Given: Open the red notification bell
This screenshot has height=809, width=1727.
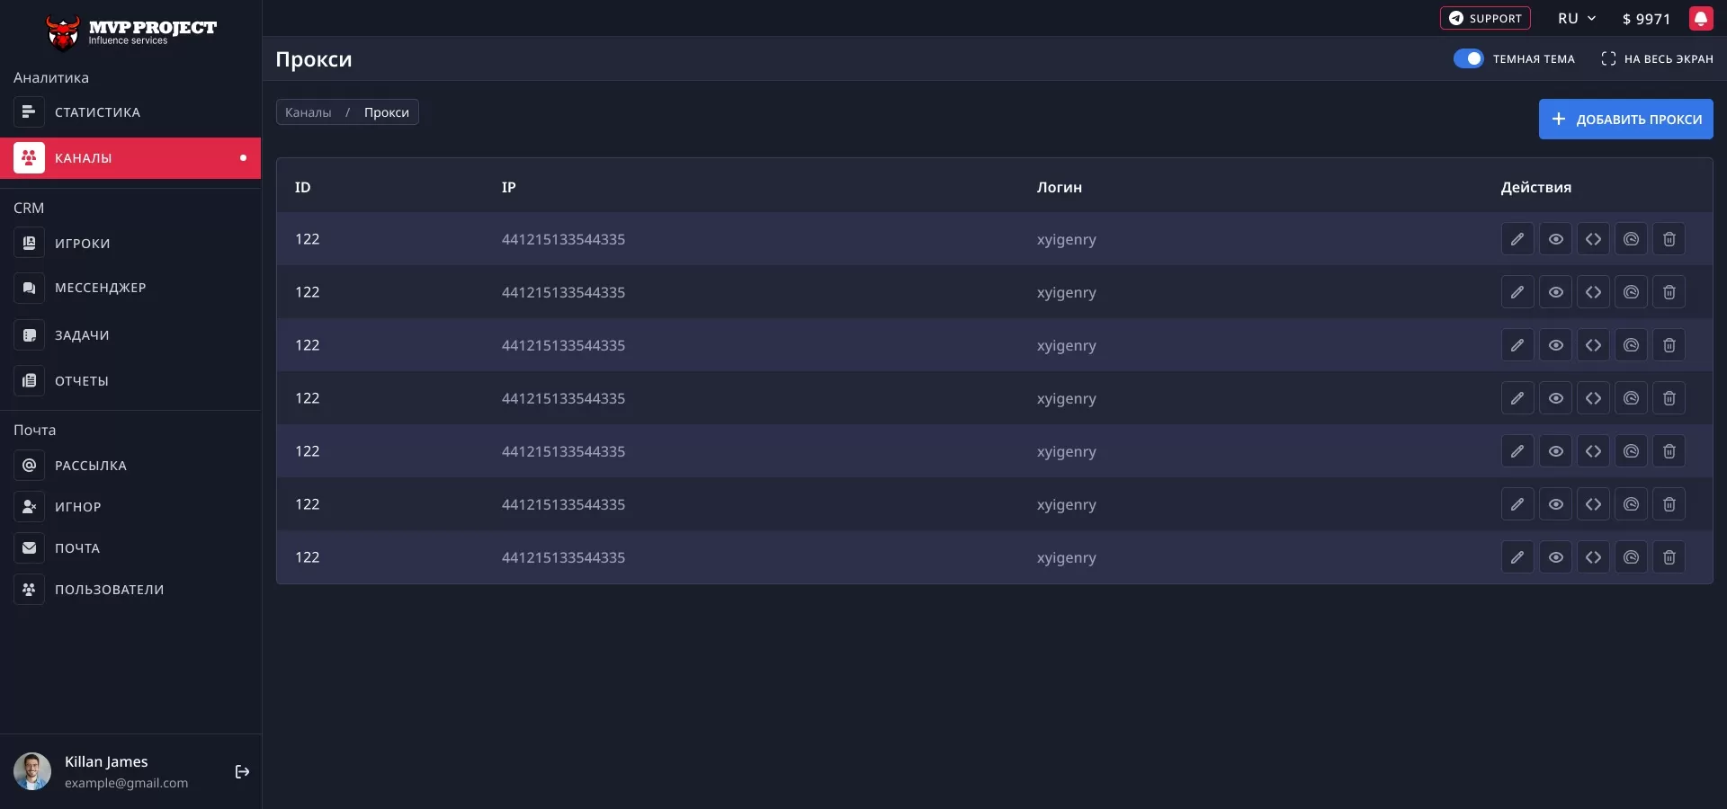Looking at the screenshot, I should point(1701,18).
